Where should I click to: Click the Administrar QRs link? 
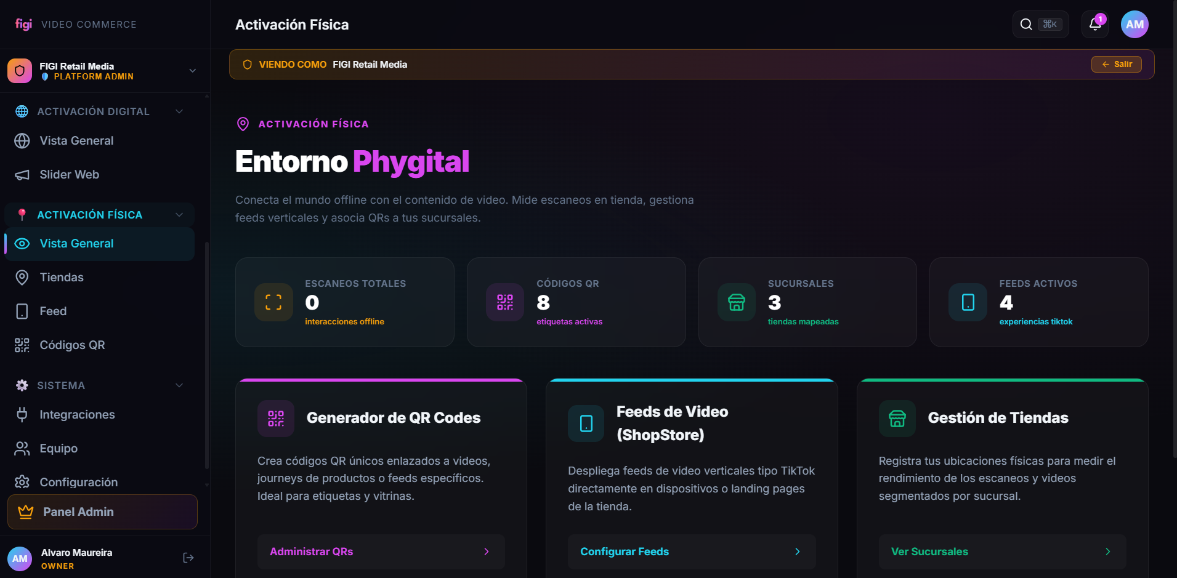pos(381,552)
